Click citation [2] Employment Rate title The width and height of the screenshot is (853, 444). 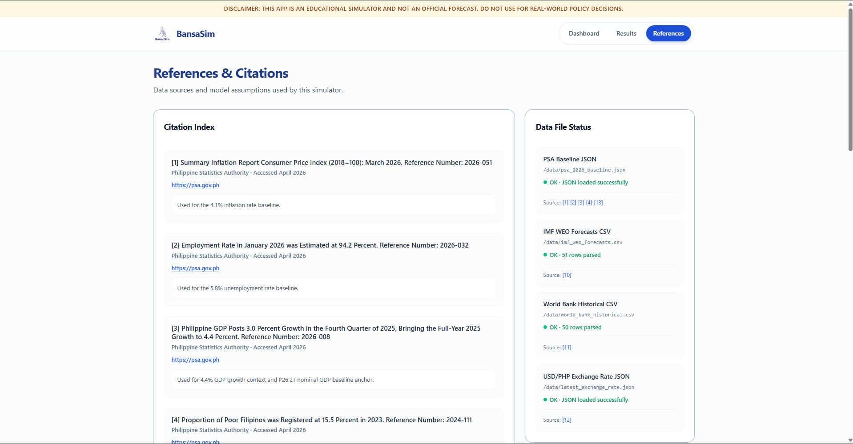click(320, 245)
